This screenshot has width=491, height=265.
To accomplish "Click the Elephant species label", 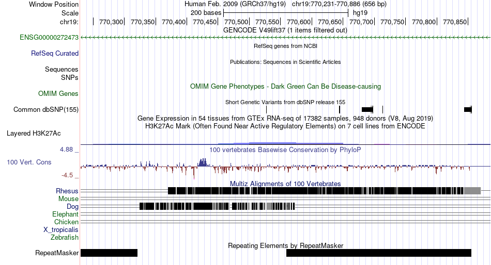I will (x=65, y=214).
